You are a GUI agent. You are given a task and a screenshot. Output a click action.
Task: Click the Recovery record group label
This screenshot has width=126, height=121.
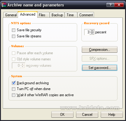(97, 23)
